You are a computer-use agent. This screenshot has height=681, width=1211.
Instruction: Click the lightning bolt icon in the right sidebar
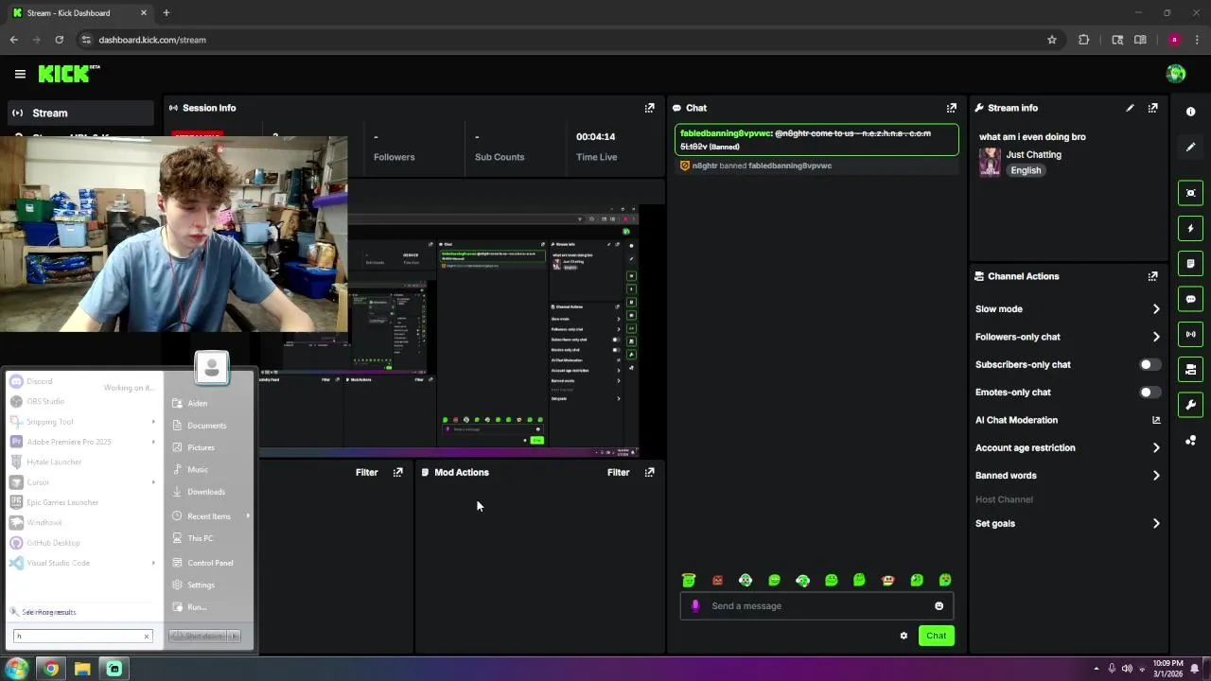pyautogui.click(x=1190, y=228)
